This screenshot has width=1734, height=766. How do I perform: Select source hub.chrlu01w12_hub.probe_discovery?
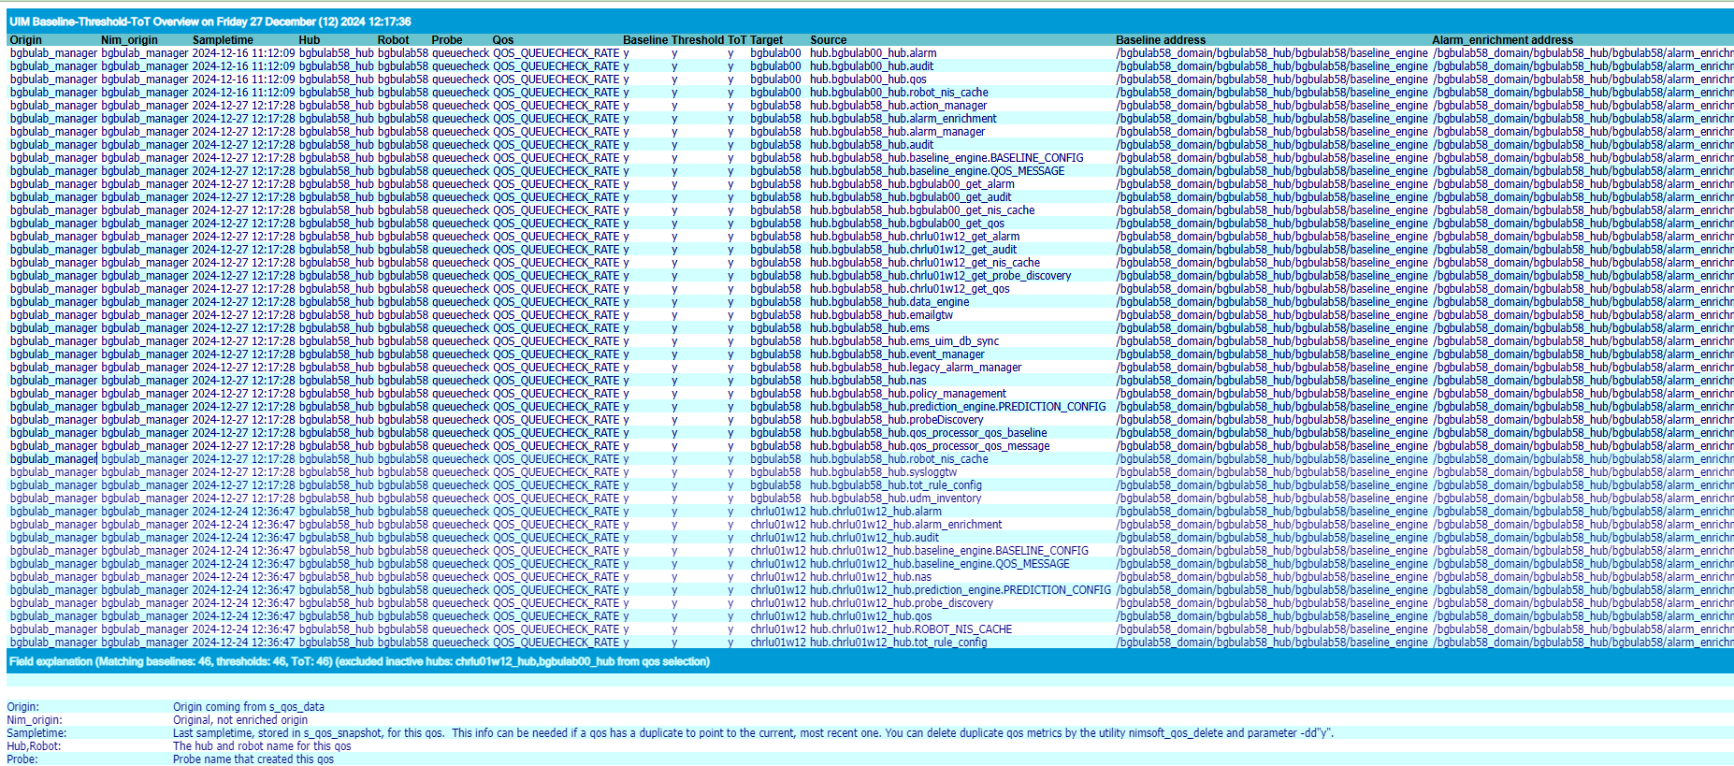tap(902, 603)
